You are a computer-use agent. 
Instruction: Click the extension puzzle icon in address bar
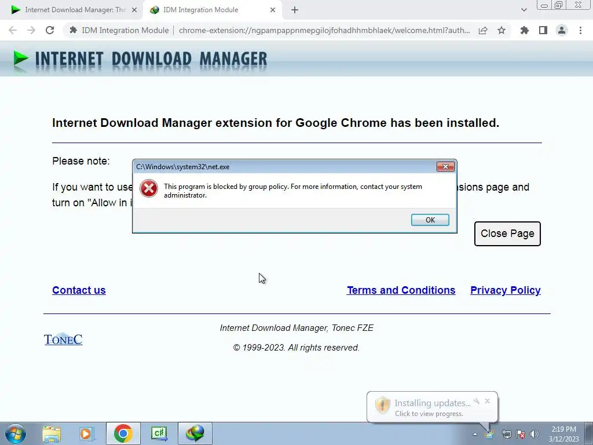(74, 30)
